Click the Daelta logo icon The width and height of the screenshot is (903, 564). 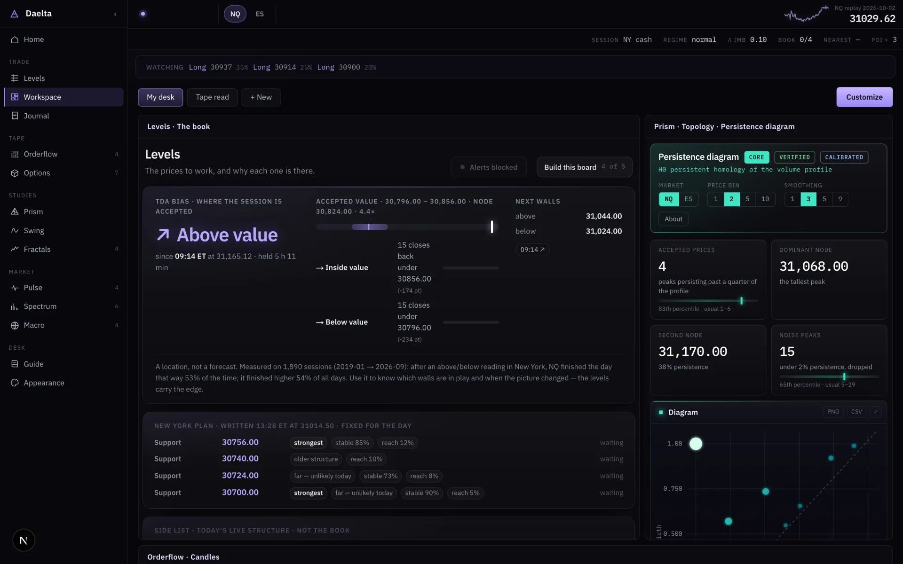click(x=15, y=14)
